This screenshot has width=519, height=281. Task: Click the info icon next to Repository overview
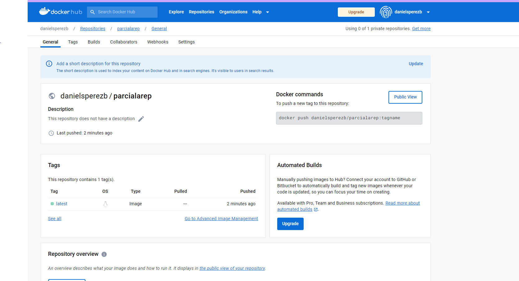coord(104,254)
